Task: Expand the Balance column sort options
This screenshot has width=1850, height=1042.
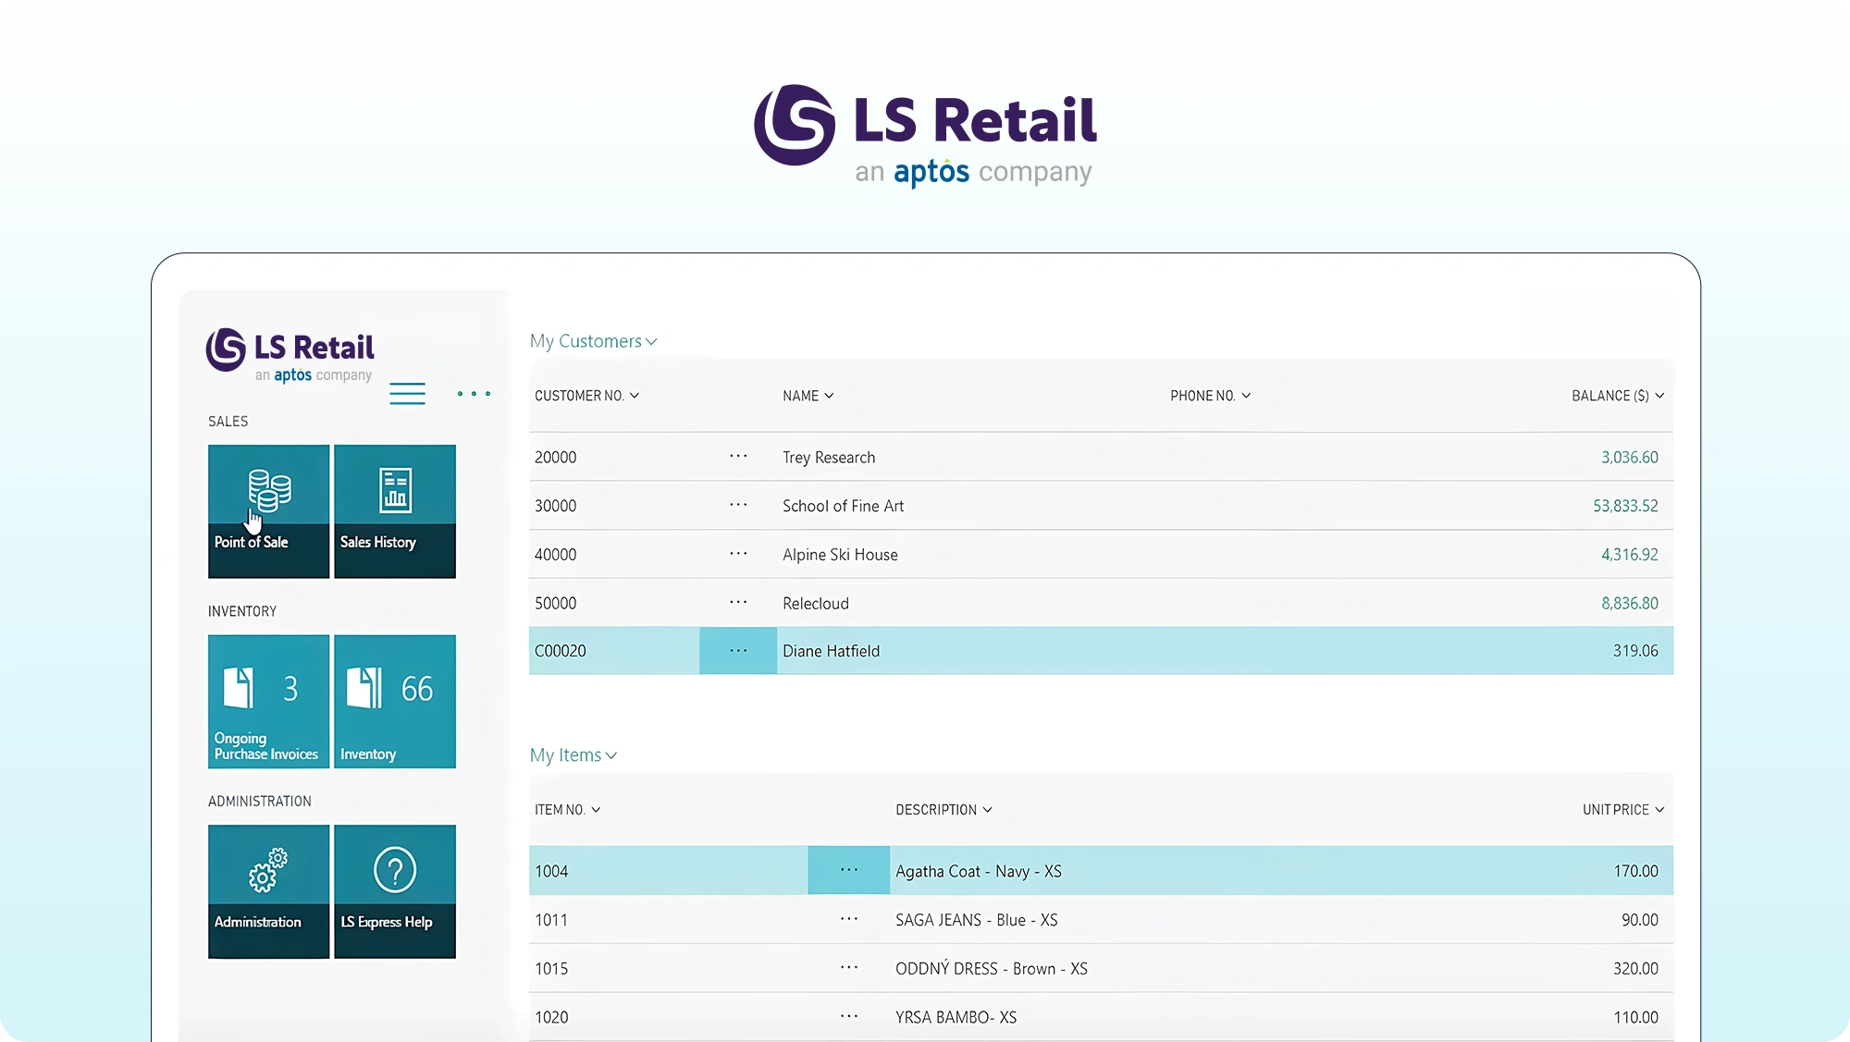Action: pos(1660,395)
